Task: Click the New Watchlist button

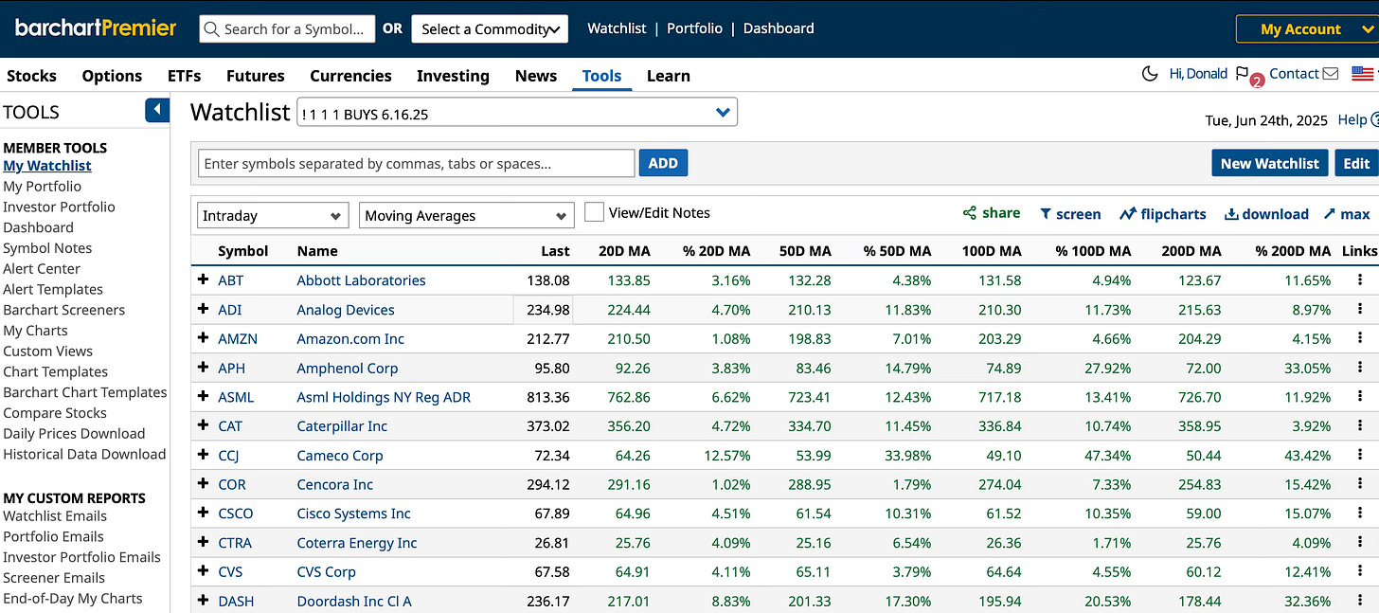Action: [x=1269, y=163]
